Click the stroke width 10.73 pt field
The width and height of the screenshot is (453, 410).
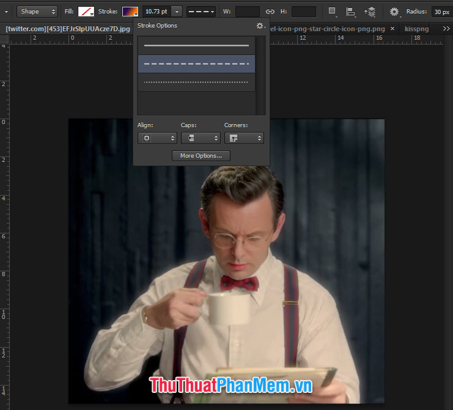pyautogui.click(x=157, y=12)
